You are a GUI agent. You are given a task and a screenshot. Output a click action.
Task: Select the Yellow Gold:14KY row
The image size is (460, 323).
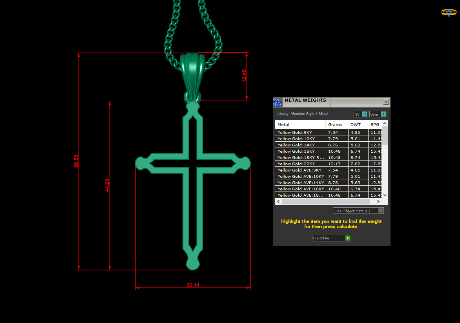(328, 145)
